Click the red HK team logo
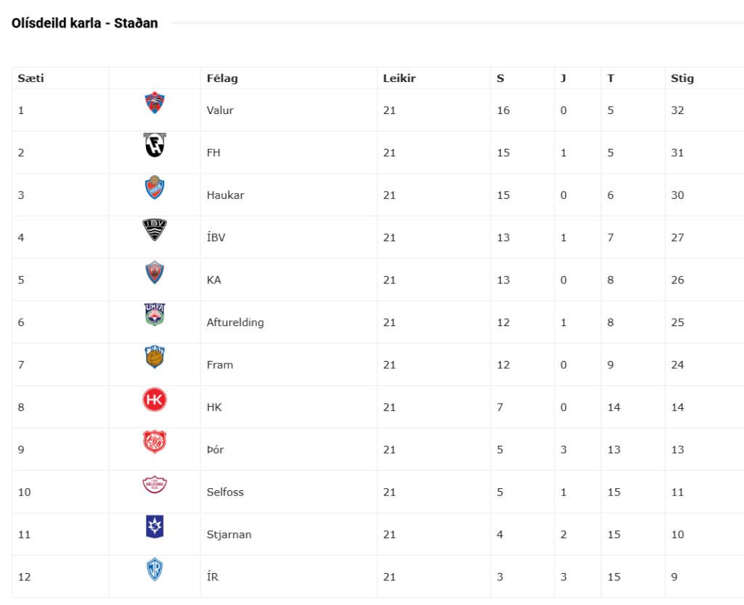Viewport: 744px width, 605px height. click(154, 400)
